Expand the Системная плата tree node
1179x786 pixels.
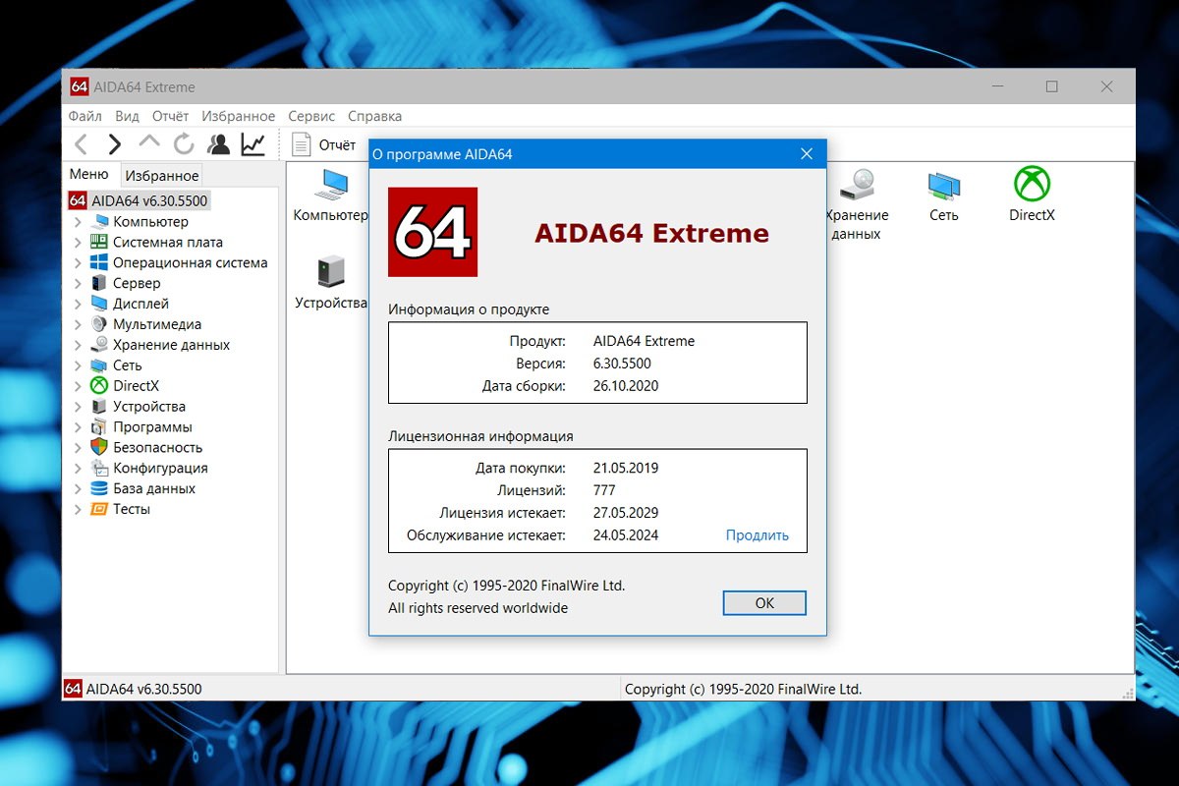click(78, 243)
